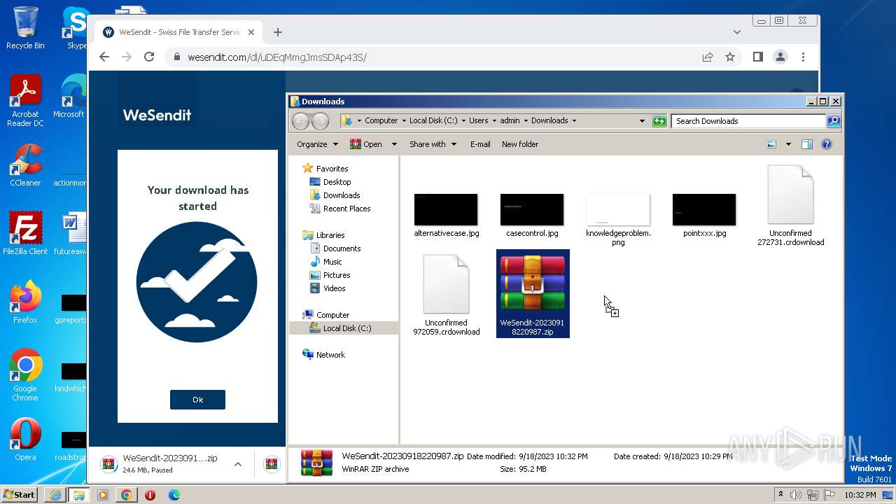
Task: Click Open in Explorer toolbar
Action: point(365,144)
